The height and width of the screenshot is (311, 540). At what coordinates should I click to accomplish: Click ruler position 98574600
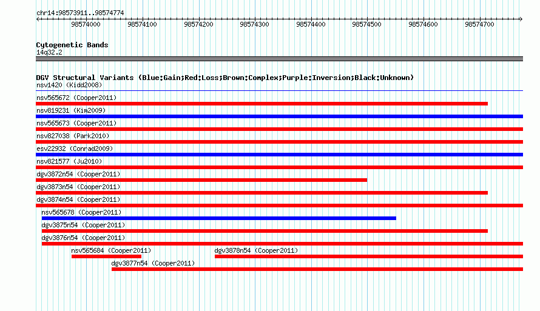pos(424,24)
